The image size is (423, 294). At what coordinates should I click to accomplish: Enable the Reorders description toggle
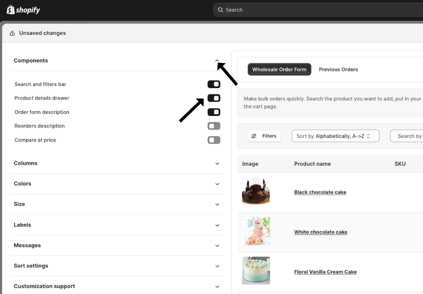214,126
